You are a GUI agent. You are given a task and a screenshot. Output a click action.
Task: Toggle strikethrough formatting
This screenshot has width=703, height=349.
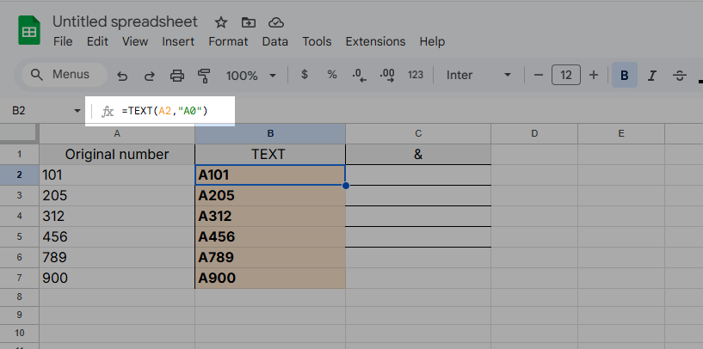pyautogui.click(x=680, y=75)
